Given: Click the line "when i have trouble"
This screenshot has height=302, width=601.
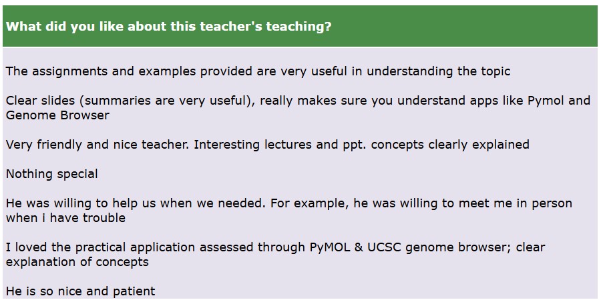Looking at the screenshot, I should [65, 217].
